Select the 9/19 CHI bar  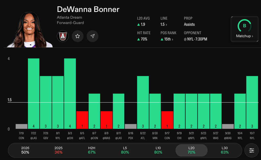point(179,111)
